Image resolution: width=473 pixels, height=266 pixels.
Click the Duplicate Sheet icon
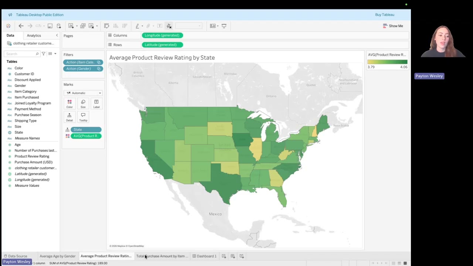click(83, 26)
